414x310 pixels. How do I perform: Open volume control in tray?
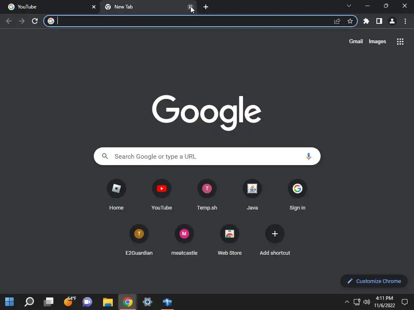[366, 302]
